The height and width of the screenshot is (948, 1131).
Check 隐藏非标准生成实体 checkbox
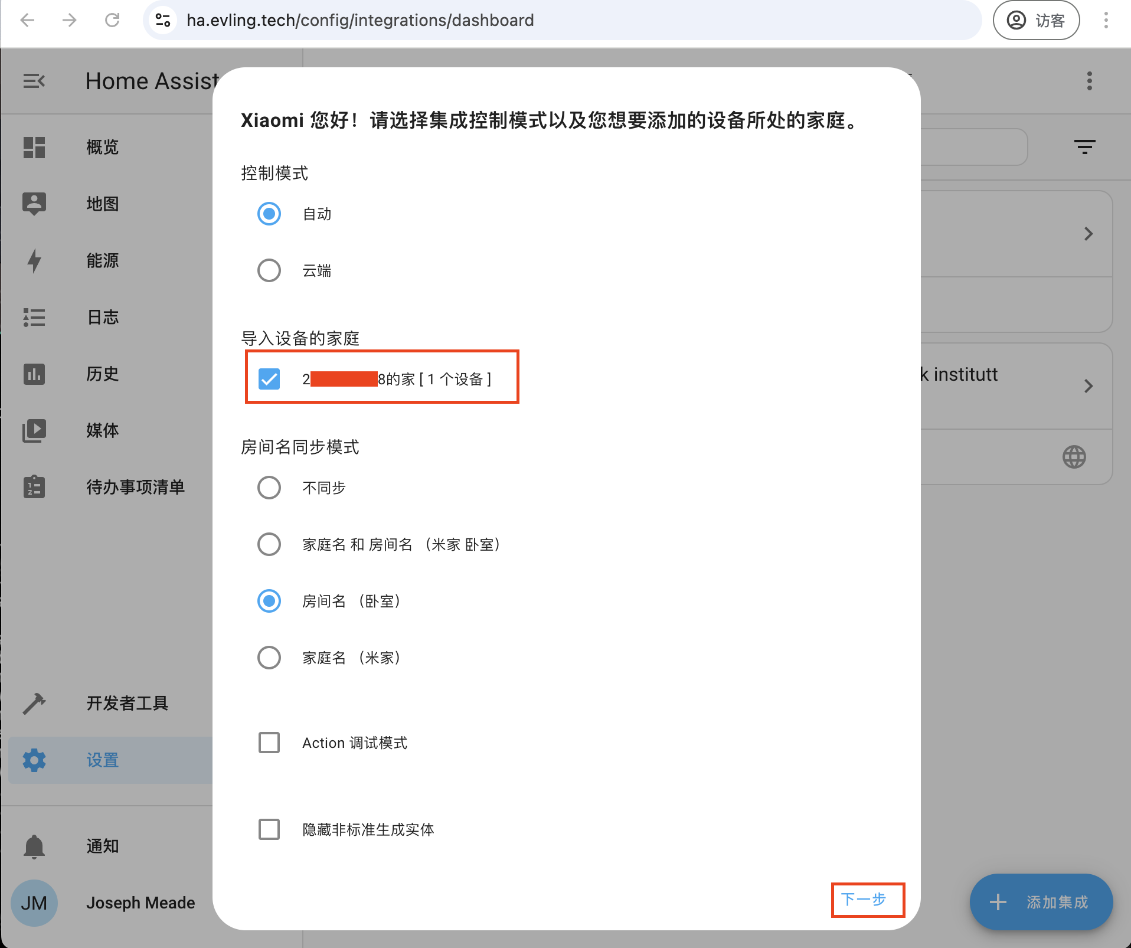(x=269, y=829)
